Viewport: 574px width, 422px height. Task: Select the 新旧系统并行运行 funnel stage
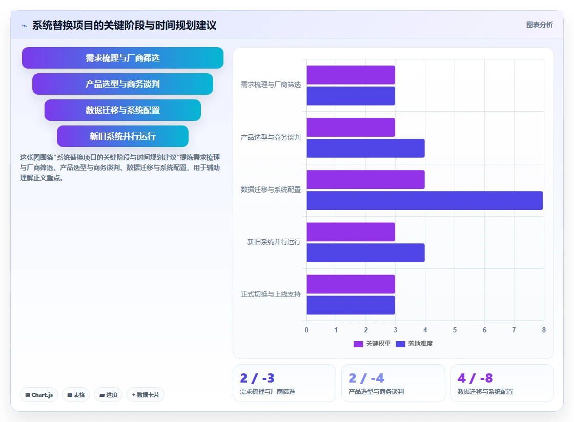click(122, 136)
